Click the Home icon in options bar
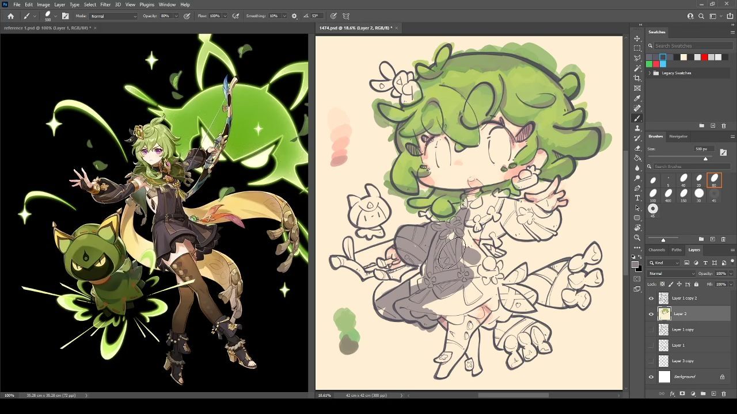 [10, 16]
